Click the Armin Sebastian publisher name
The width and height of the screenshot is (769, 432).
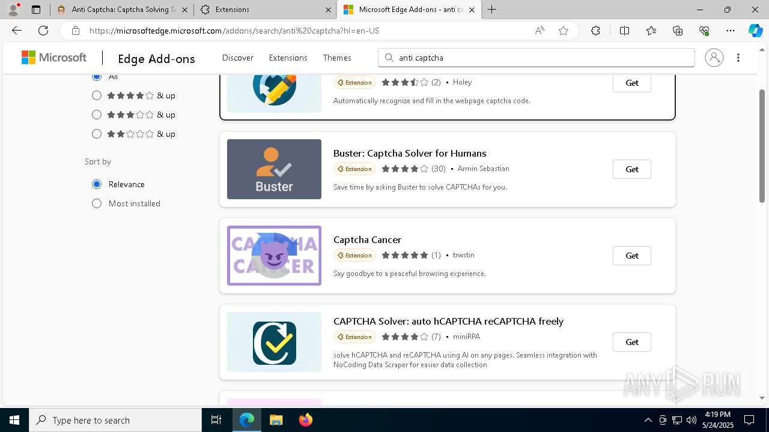pyautogui.click(x=483, y=169)
